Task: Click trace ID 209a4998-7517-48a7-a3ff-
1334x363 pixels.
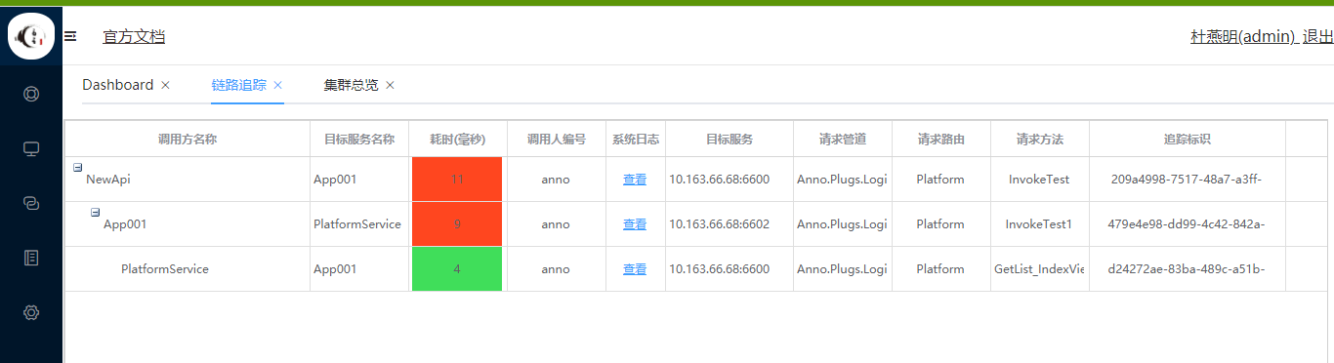Action: (1187, 180)
